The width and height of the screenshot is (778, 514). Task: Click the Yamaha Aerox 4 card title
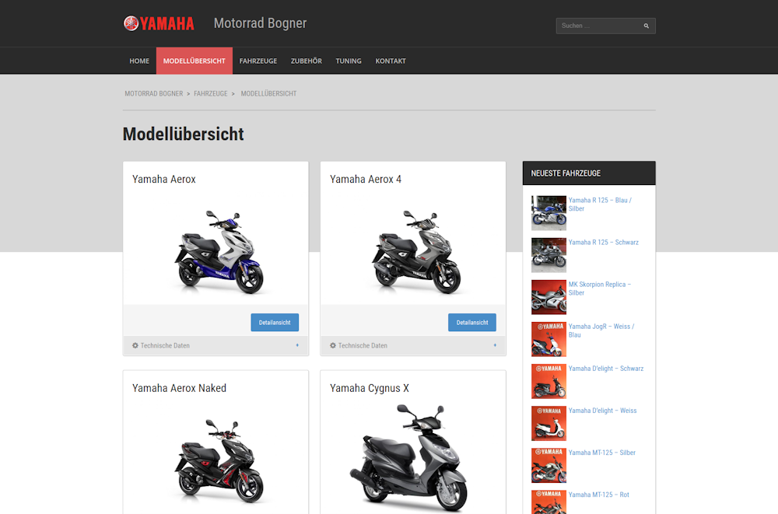(x=366, y=179)
